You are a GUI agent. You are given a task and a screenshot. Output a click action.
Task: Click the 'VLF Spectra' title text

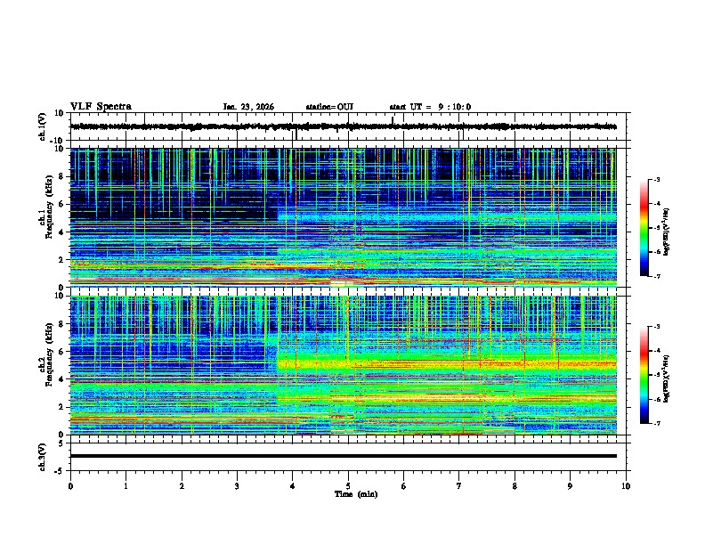(101, 107)
